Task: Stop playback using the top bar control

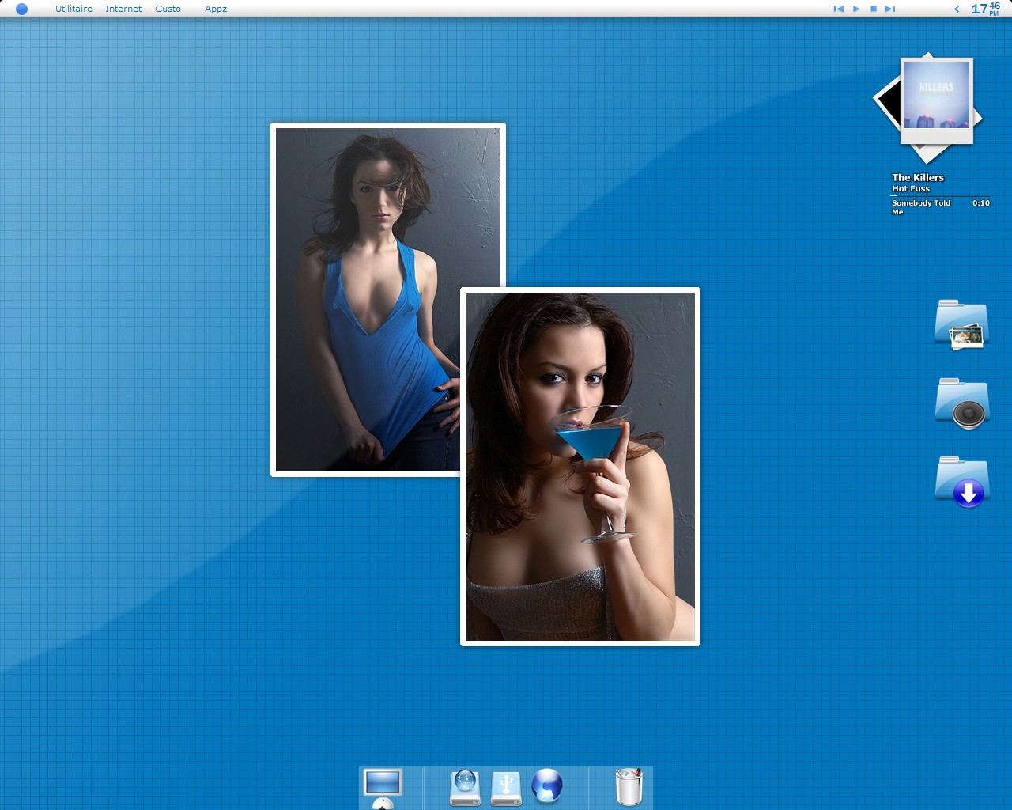Action: coord(874,9)
